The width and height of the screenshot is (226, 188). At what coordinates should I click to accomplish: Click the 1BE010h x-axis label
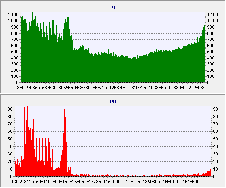click(171, 182)
